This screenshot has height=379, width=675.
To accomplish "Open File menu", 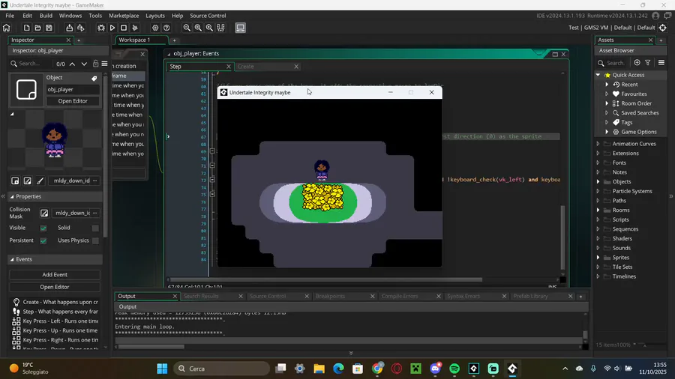I will pyautogui.click(x=10, y=16).
